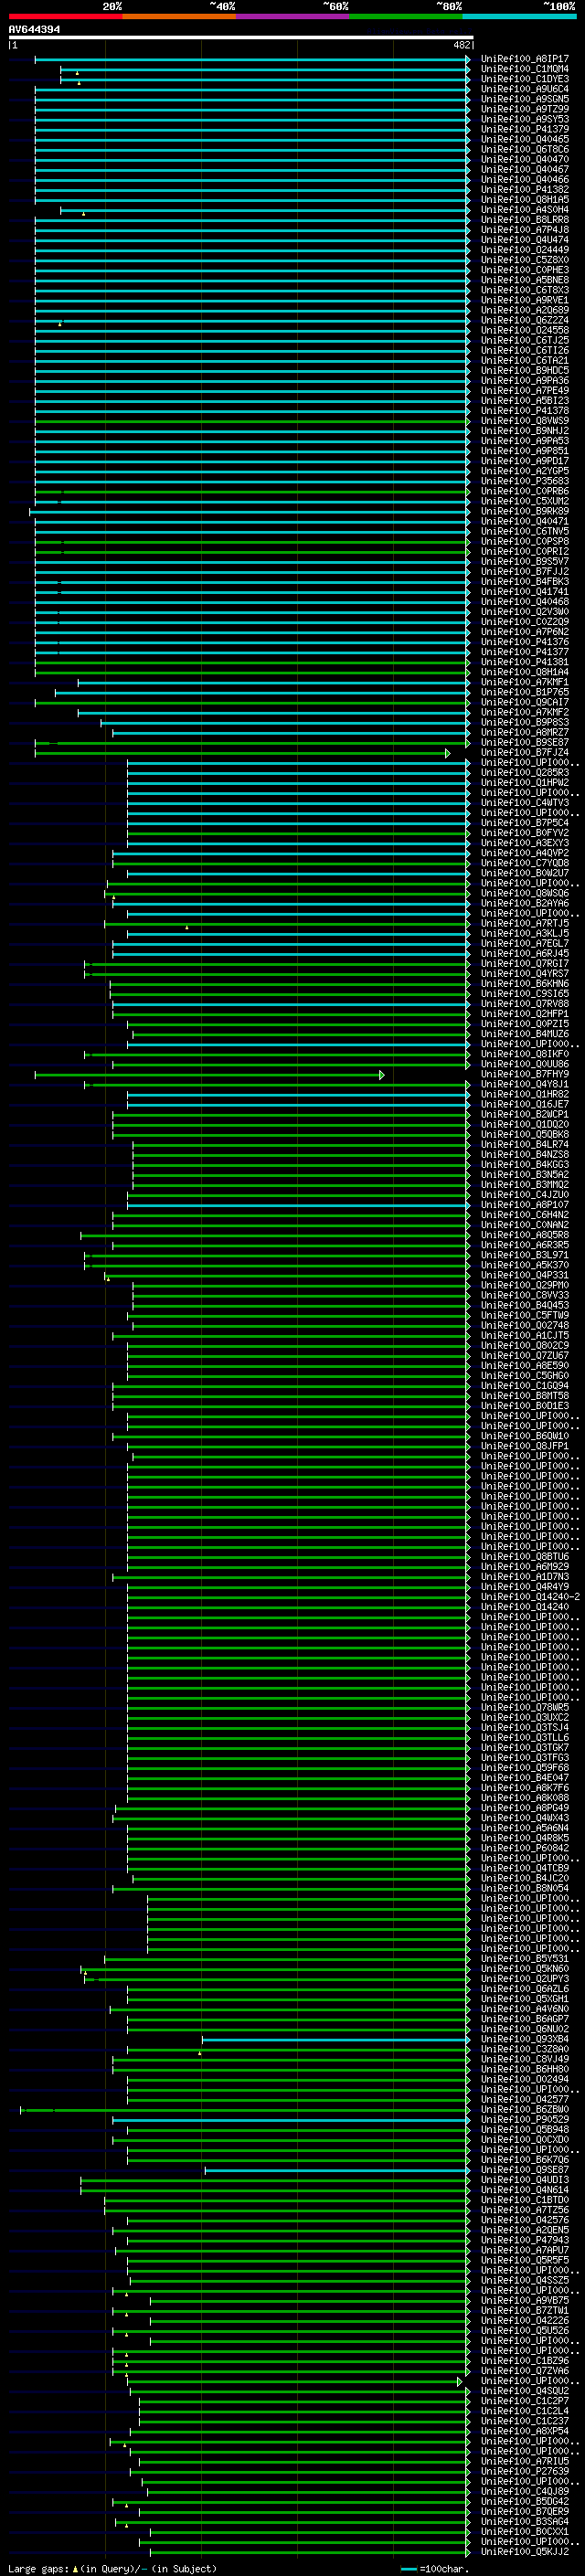Open hit UniRef100_Q40465
This screenshot has height=2576, width=585.
coord(524,139)
